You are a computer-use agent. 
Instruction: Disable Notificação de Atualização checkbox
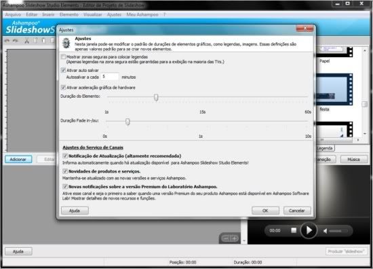tap(65, 156)
